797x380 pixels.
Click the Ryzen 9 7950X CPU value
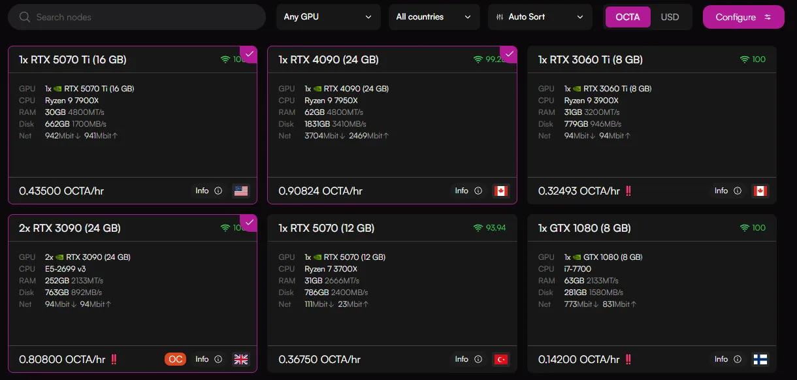tap(331, 101)
